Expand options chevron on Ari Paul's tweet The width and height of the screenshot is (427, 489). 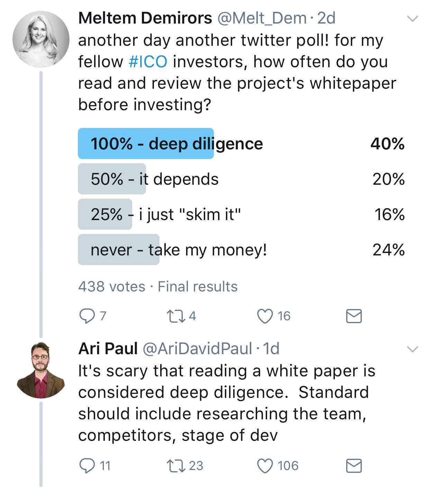[x=412, y=349]
